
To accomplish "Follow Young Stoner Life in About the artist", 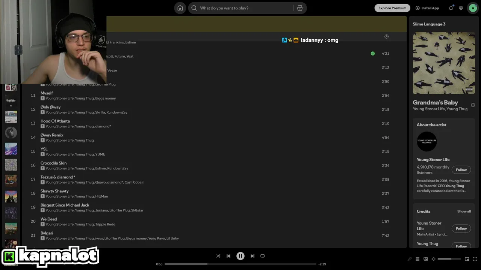I will tap(461, 170).
